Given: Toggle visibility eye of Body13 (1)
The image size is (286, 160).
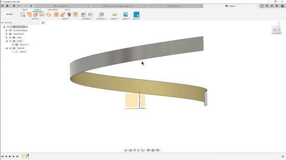Looking at the screenshot, I should [x=13, y=44].
